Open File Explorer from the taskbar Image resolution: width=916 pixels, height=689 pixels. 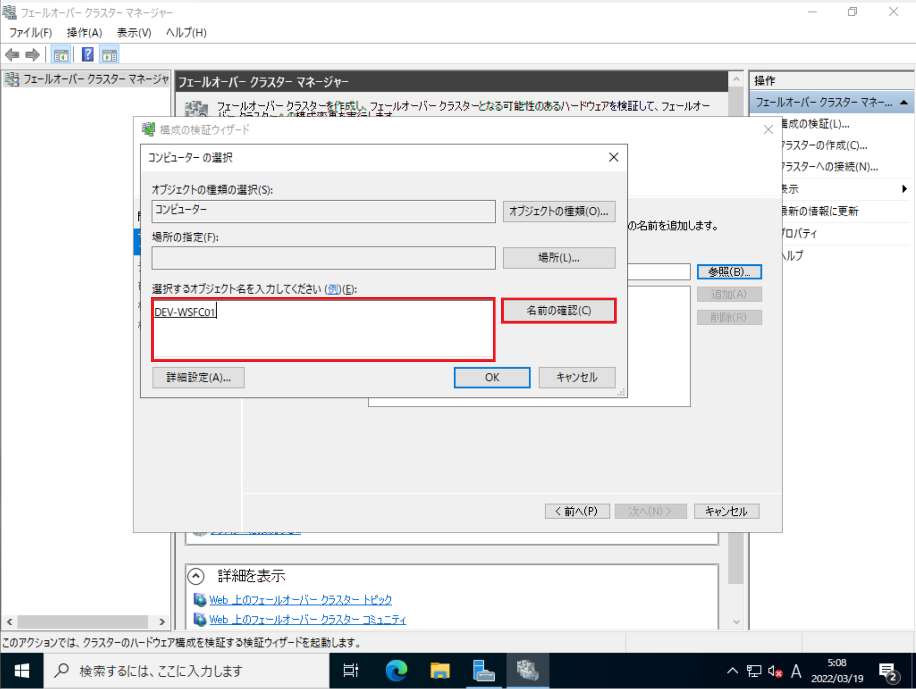pyautogui.click(x=440, y=670)
